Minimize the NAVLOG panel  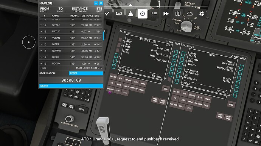tap(96, 3)
